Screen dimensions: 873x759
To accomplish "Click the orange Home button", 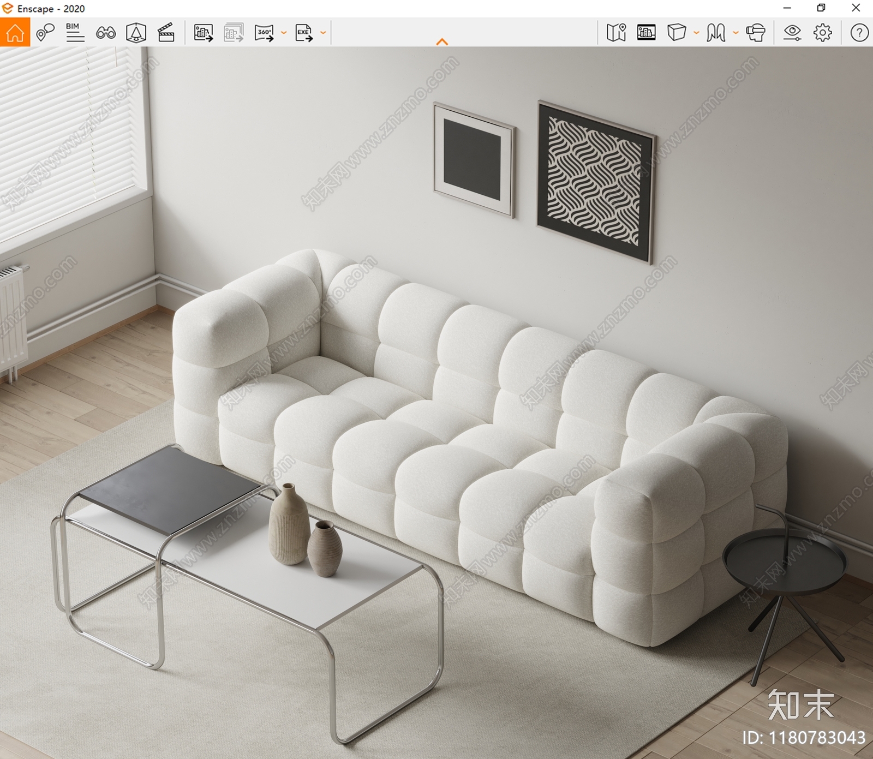I will pyautogui.click(x=15, y=32).
